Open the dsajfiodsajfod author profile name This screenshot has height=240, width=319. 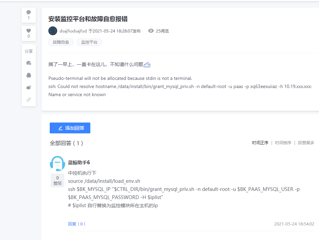pyautogui.click(x=73, y=31)
